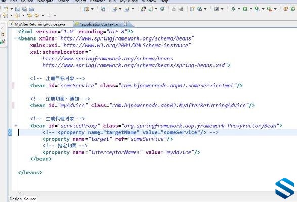Select the Source view tab
This screenshot has width=297, height=202.
(x=30, y=199)
